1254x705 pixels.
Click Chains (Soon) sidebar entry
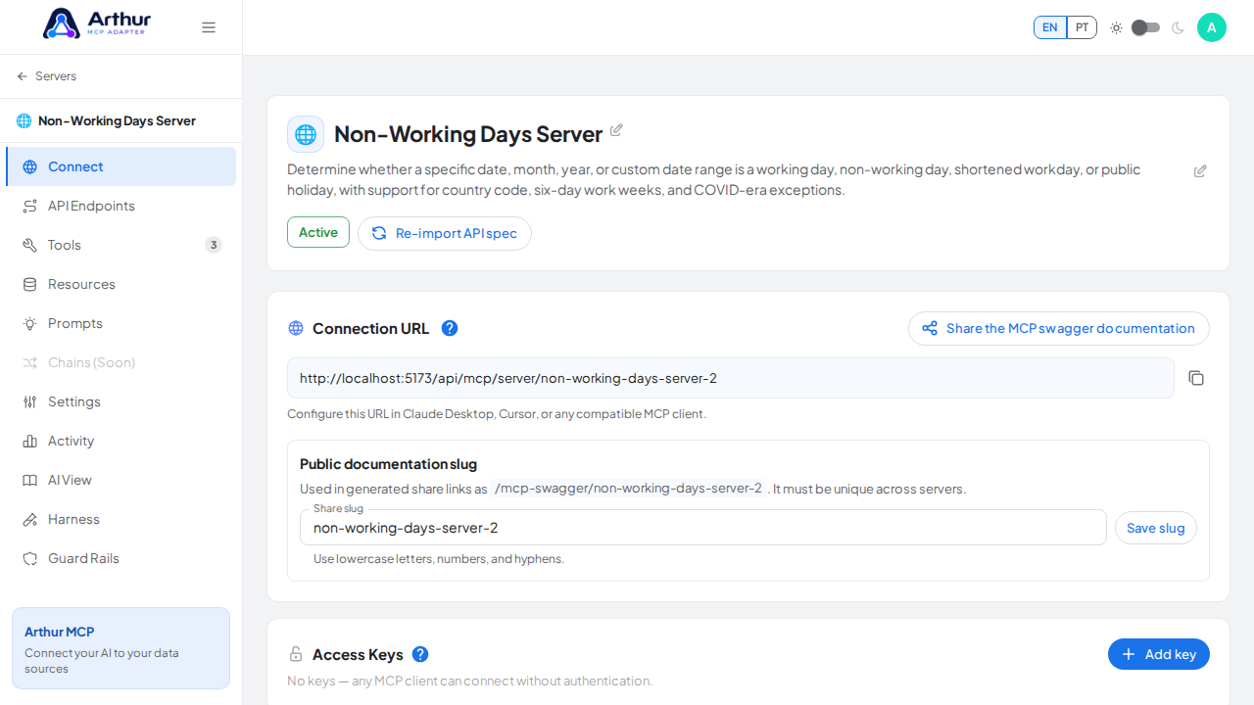pyautogui.click(x=121, y=362)
